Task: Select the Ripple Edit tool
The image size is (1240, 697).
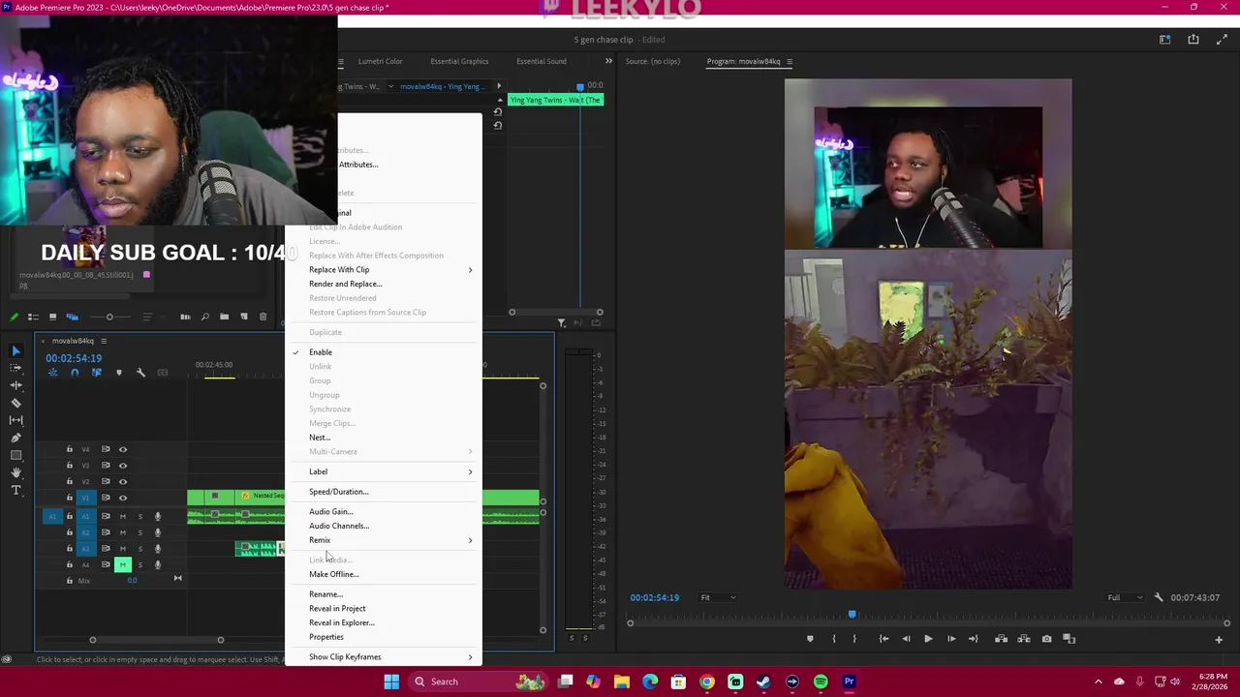Action: point(15,385)
